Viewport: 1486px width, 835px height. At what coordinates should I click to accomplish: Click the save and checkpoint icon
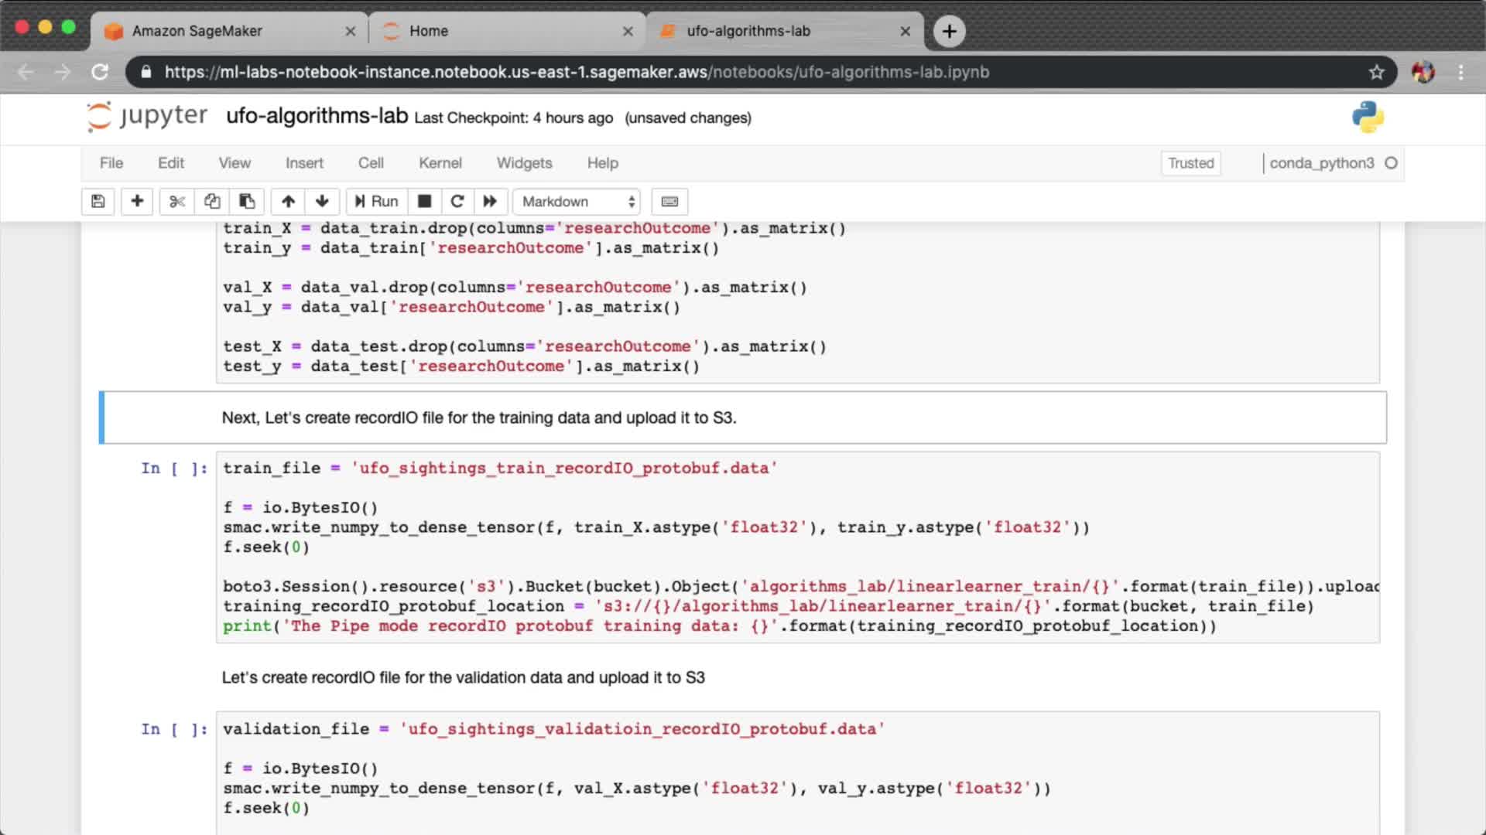point(98,202)
